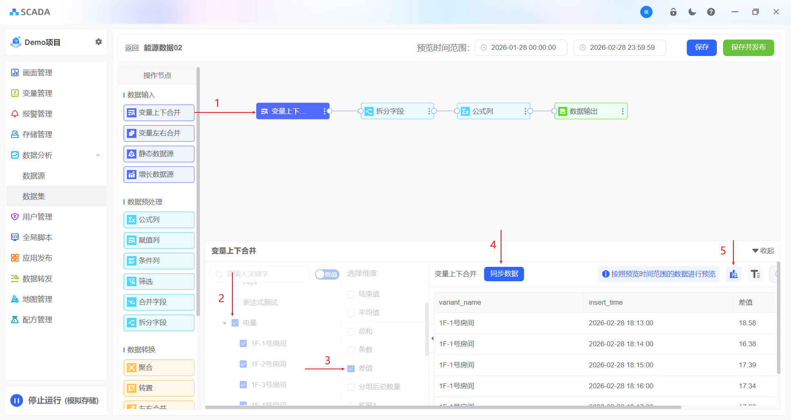Open 数据源 submenu item
The width and height of the screenshot is (791, 420).
(x=34, y=176)
